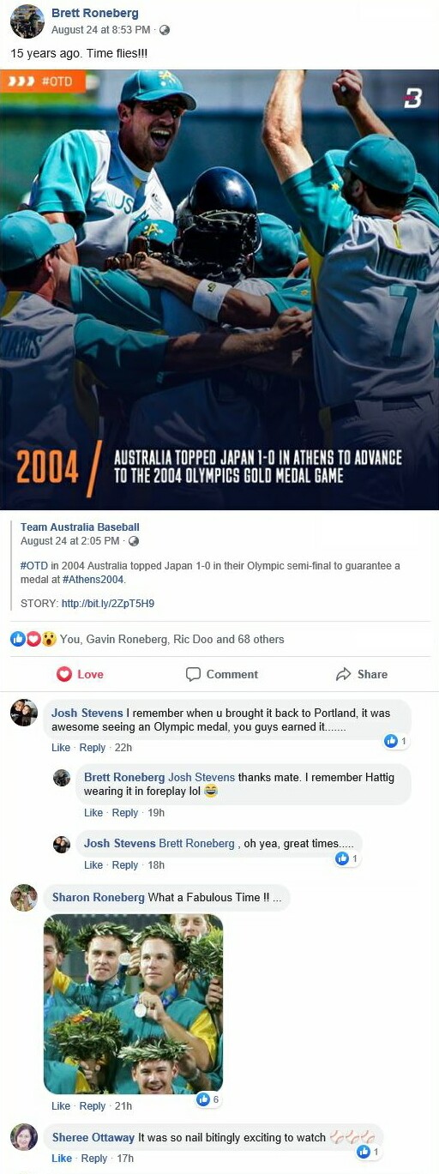
Task: Open the bit.ly story link
Action: coord(108,604)
